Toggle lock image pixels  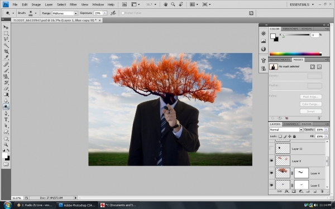click(285, 137)
